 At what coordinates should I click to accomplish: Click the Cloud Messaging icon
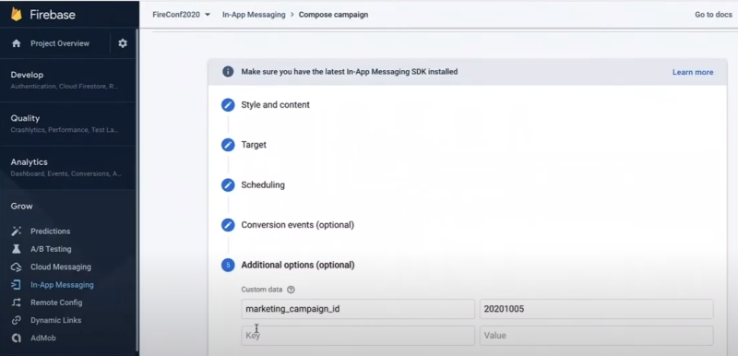pos(17,267)
